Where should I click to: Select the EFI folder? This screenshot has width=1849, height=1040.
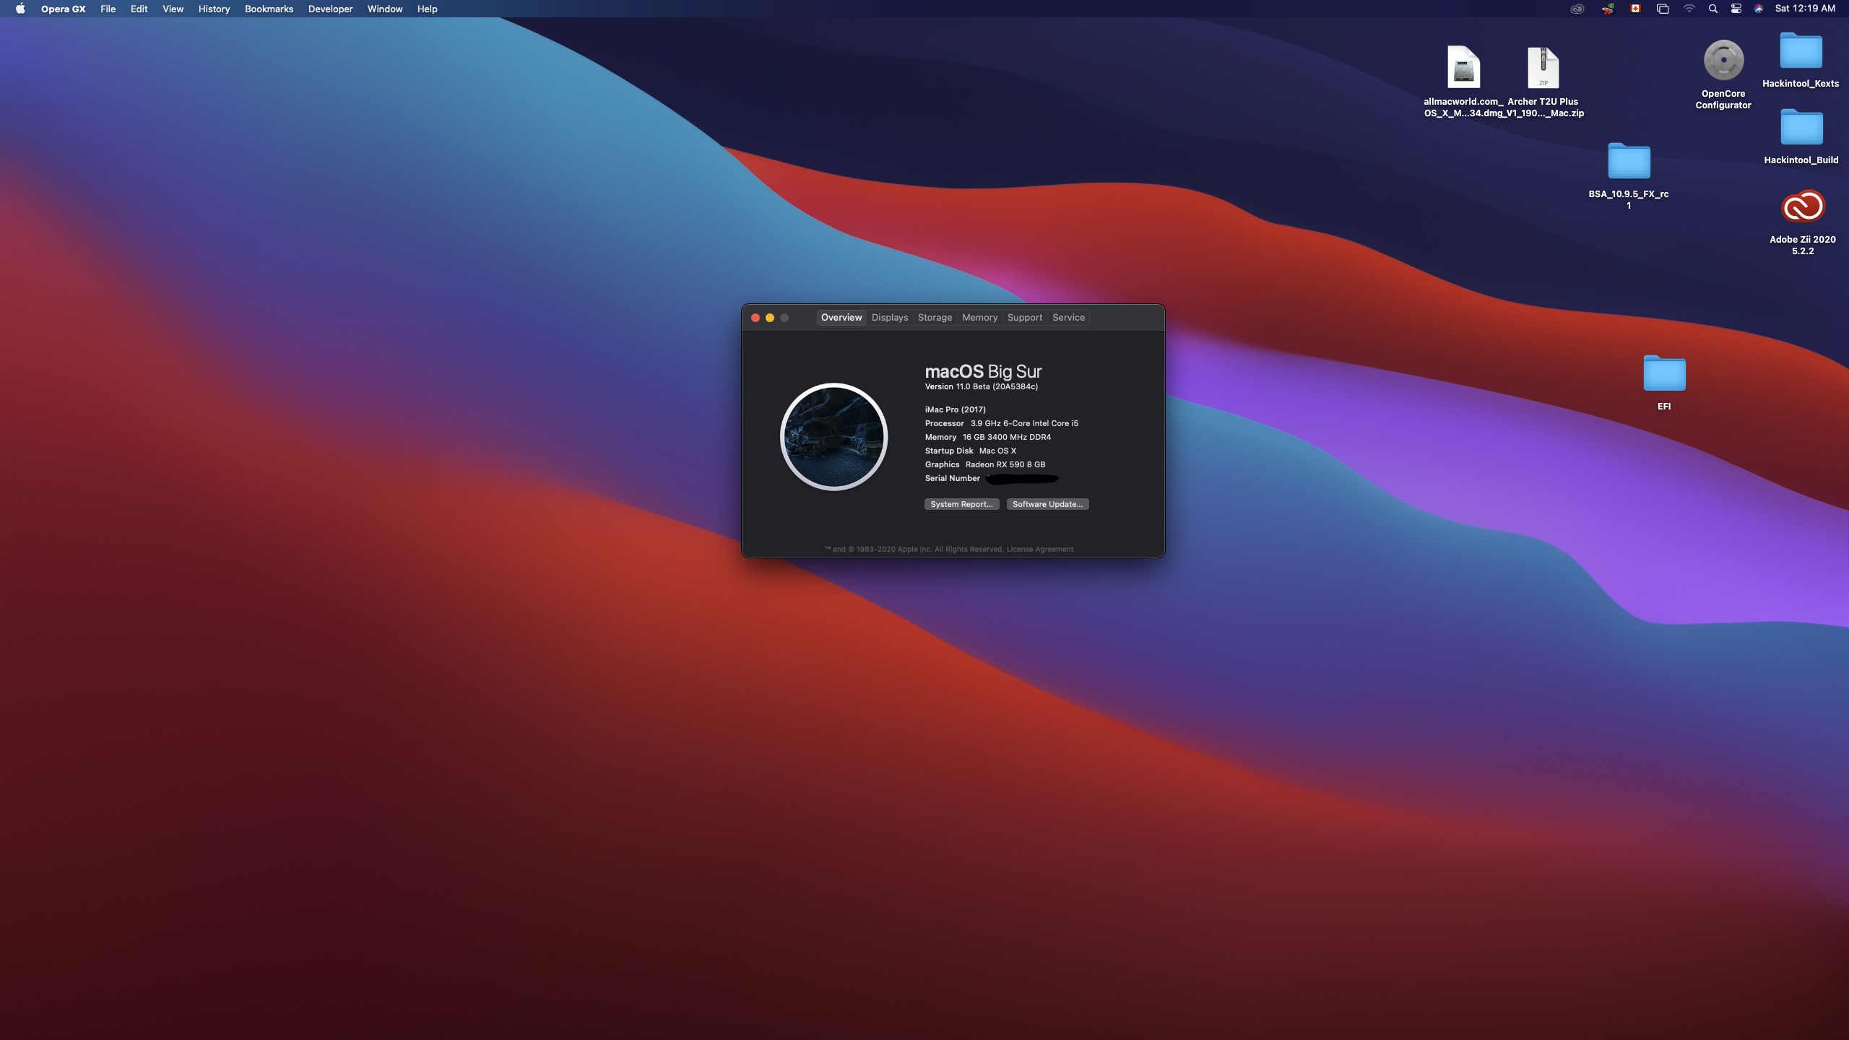point(1664,374)
